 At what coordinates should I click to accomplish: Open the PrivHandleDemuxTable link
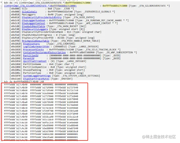click(35, 41)
